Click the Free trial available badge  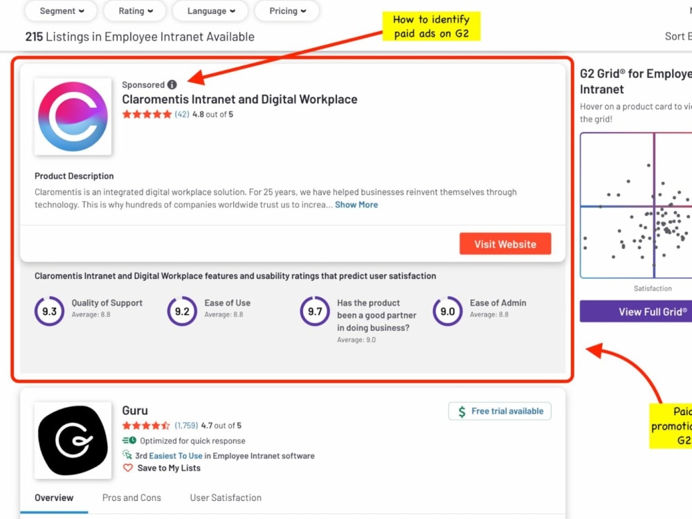500,411
